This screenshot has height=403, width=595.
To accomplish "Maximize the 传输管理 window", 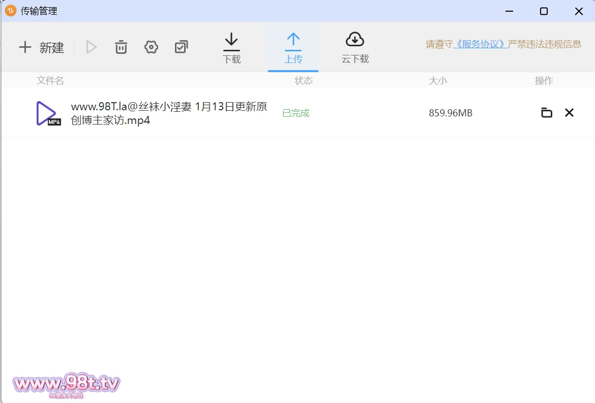I will click(x=544, y=11).
